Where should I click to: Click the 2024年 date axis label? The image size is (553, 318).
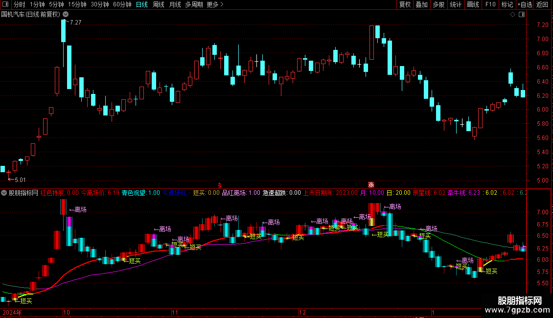click(12, 312)
